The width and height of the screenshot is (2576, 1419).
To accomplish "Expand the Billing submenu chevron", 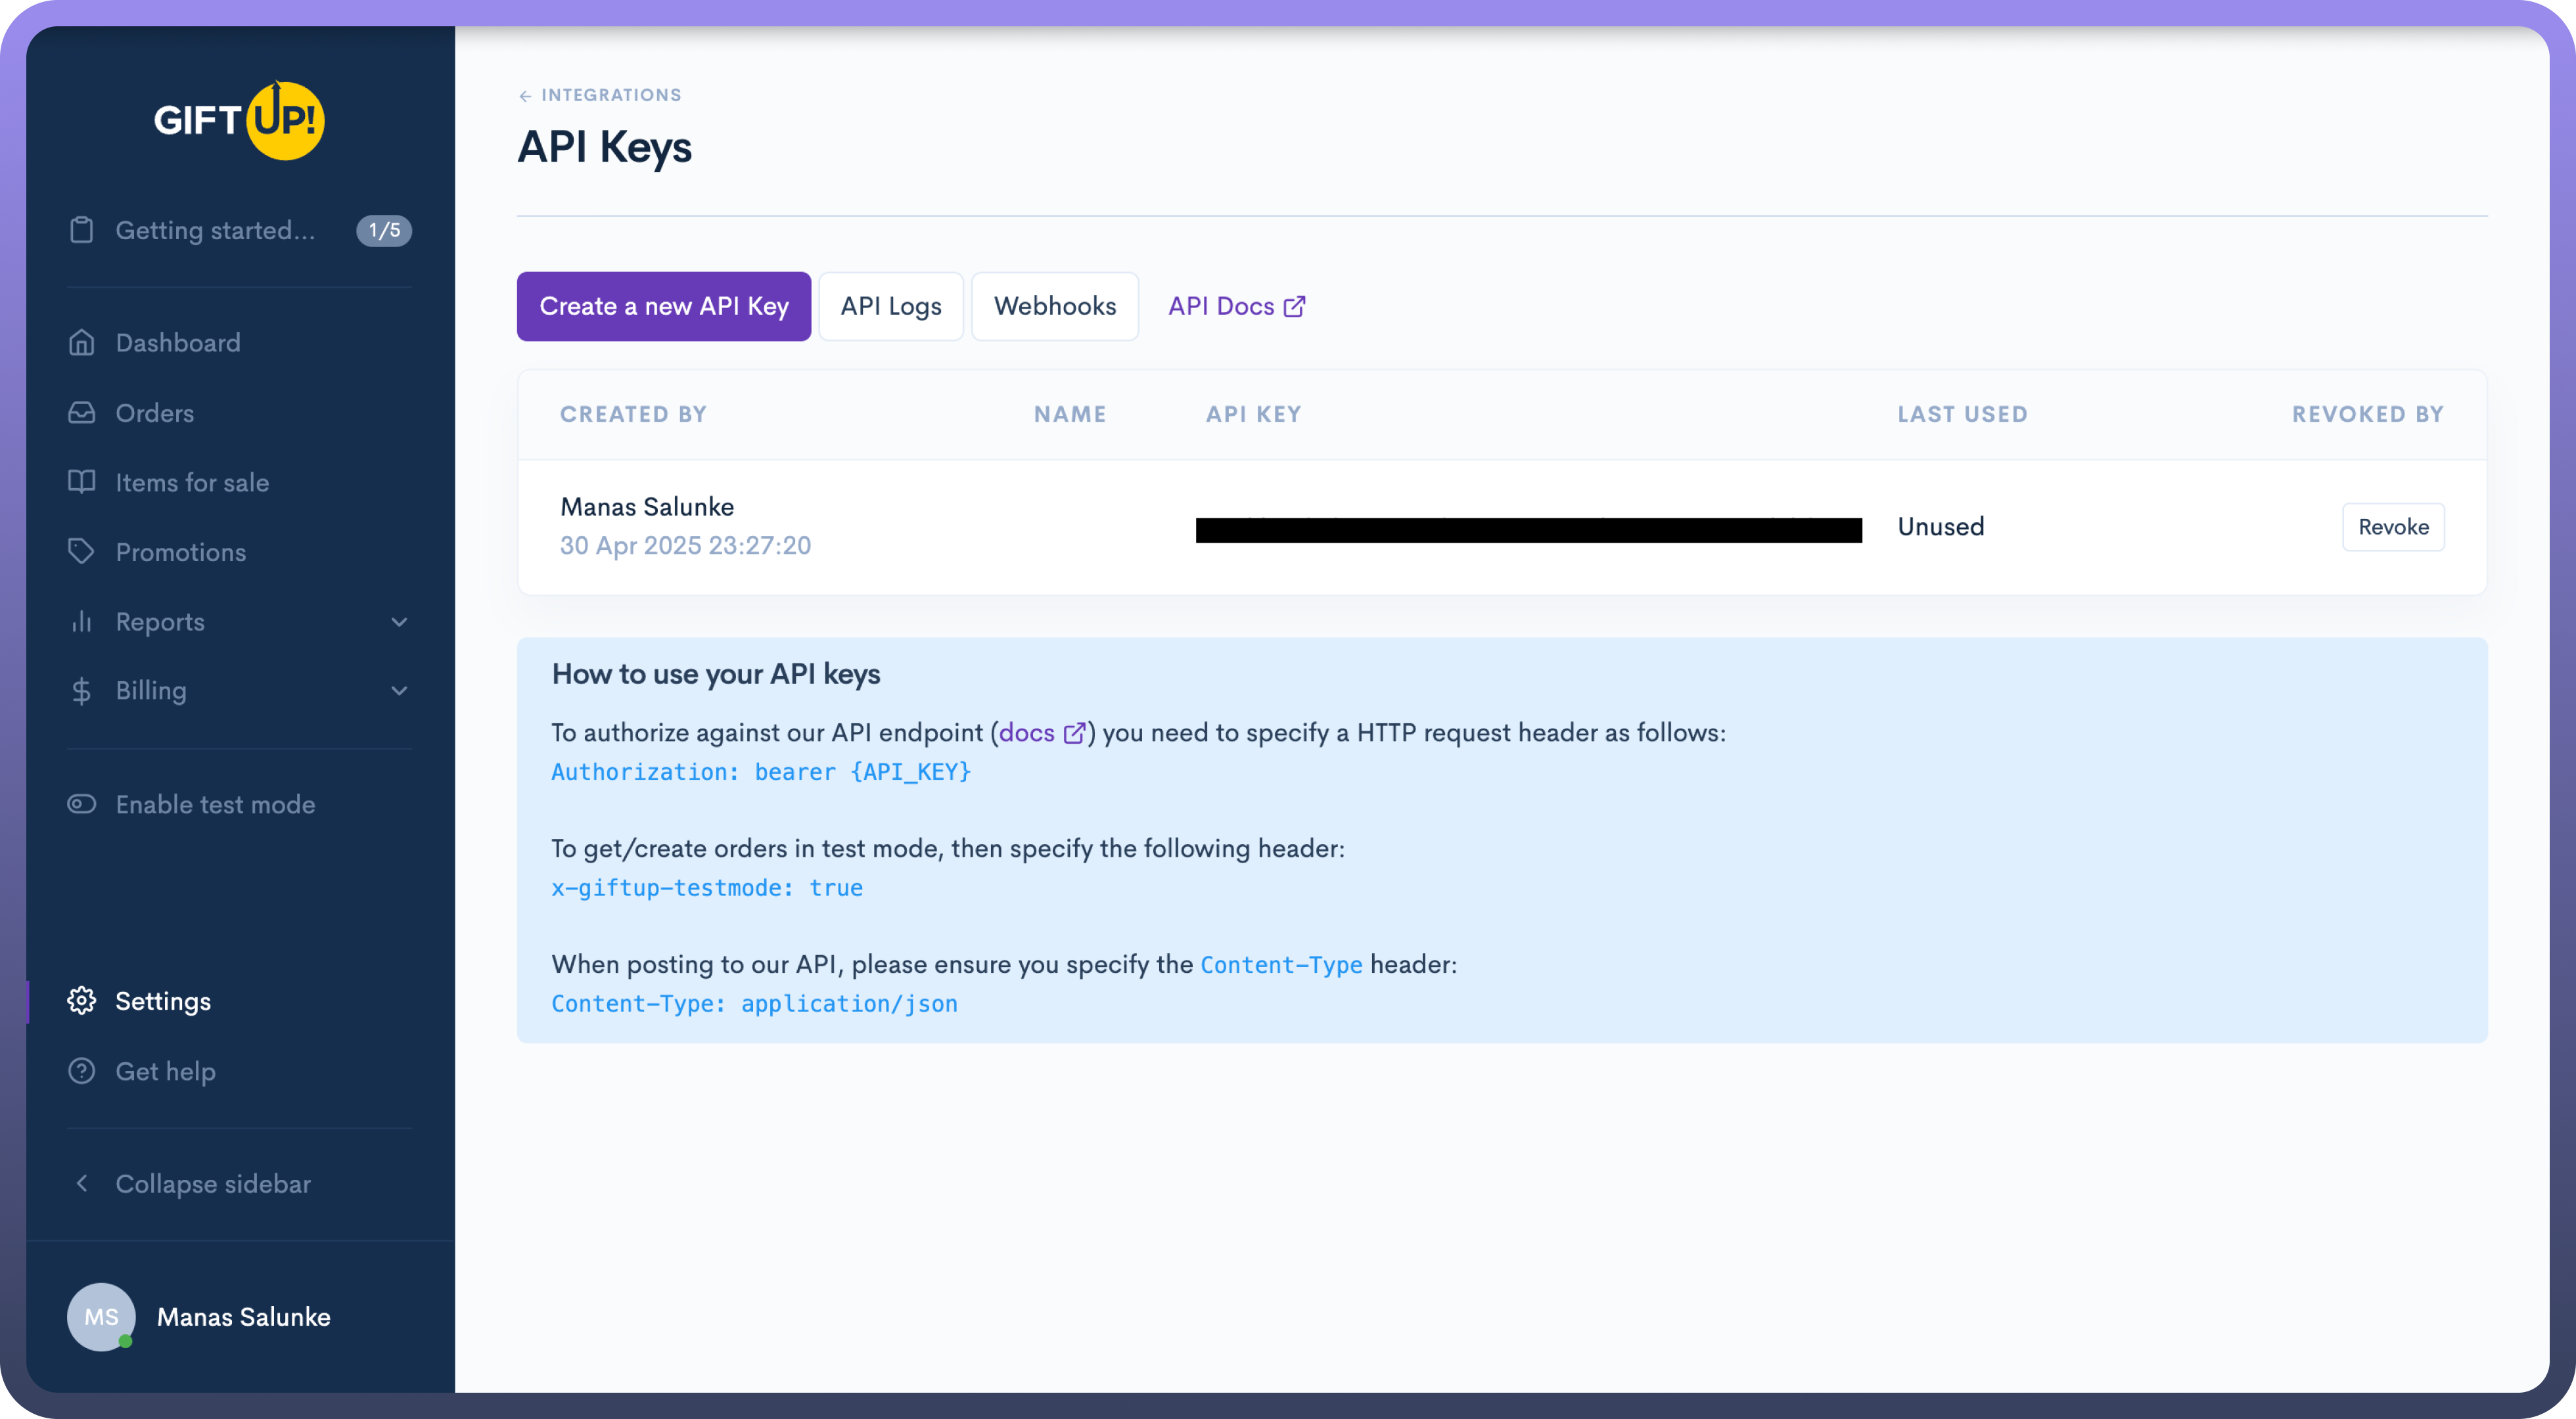I will (x=399, y=691).
